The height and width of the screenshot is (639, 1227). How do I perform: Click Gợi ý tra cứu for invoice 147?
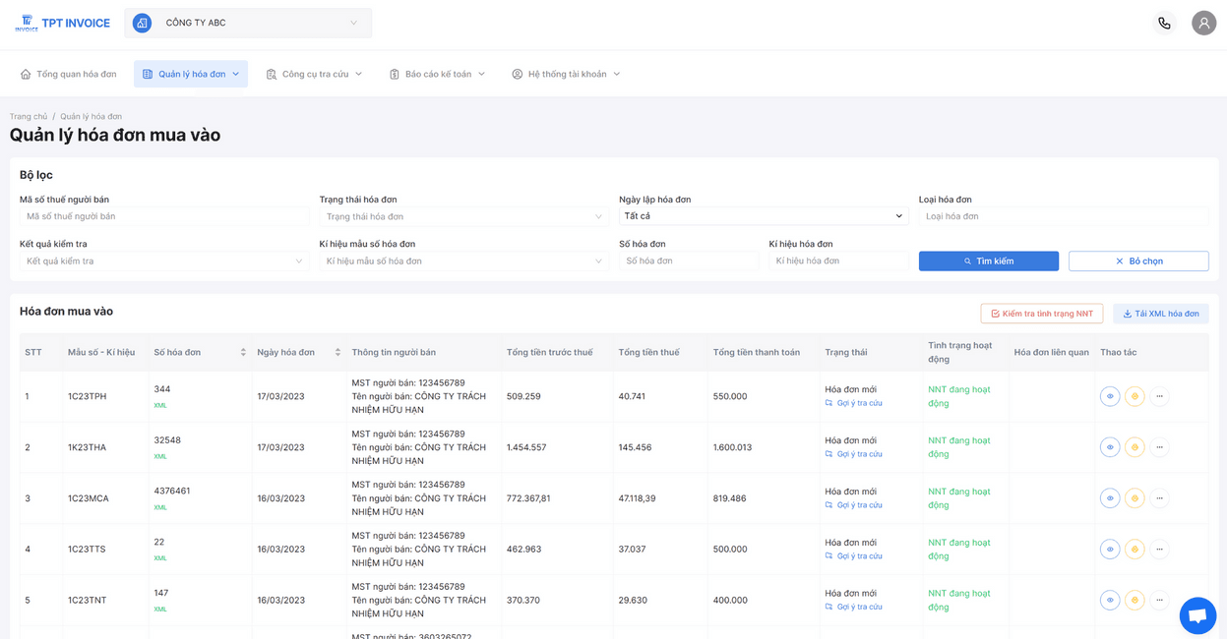(853, 607)
